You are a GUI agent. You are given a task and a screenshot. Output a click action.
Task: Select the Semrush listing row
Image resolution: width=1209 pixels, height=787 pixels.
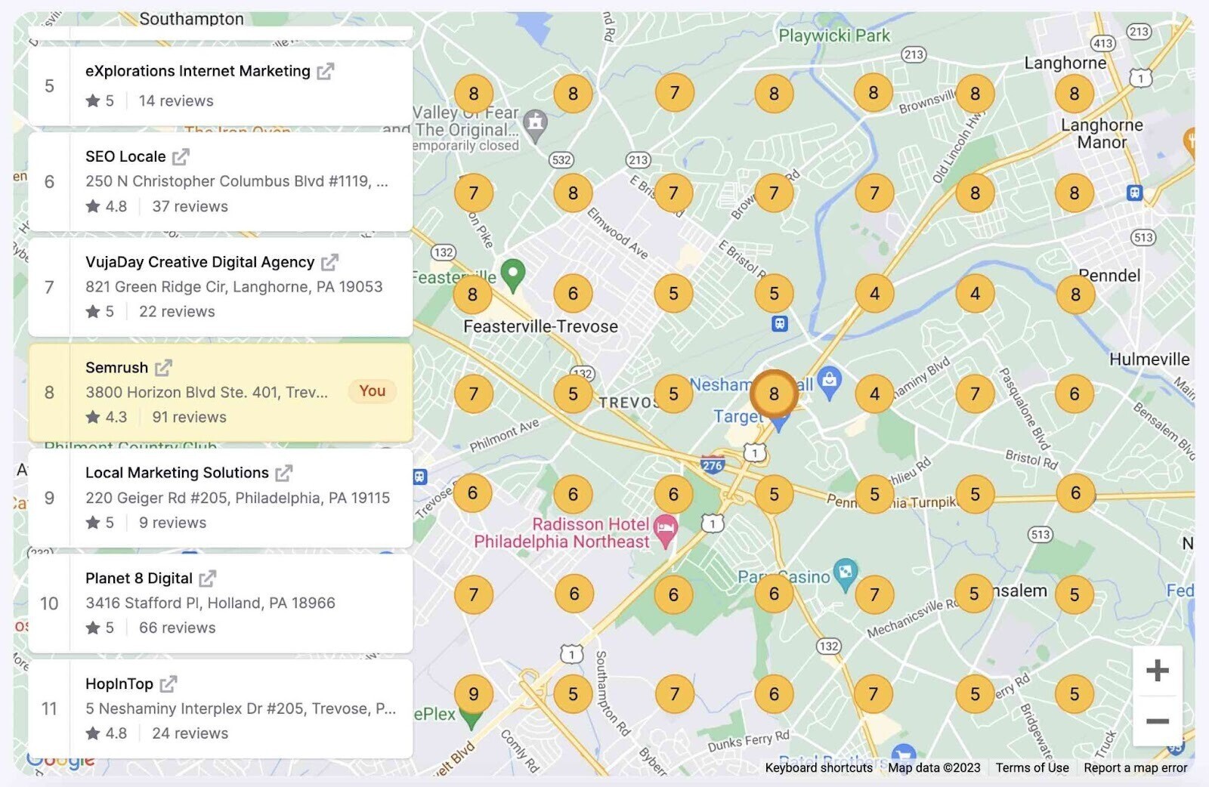tap(221, 393)
